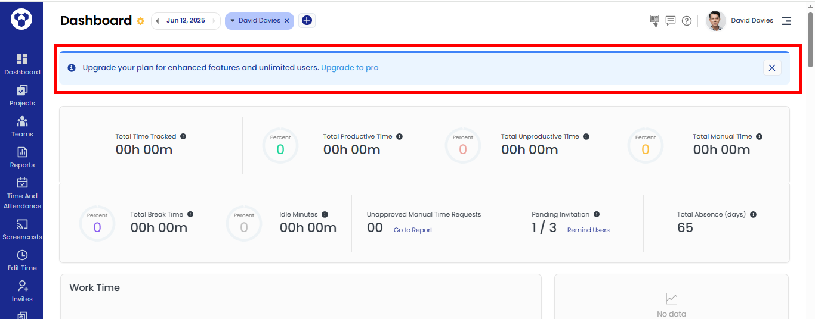Open the Projects section in sidebar
Image resolution: width=815 pixels, height=319 pixels.
tap(22, 95)
